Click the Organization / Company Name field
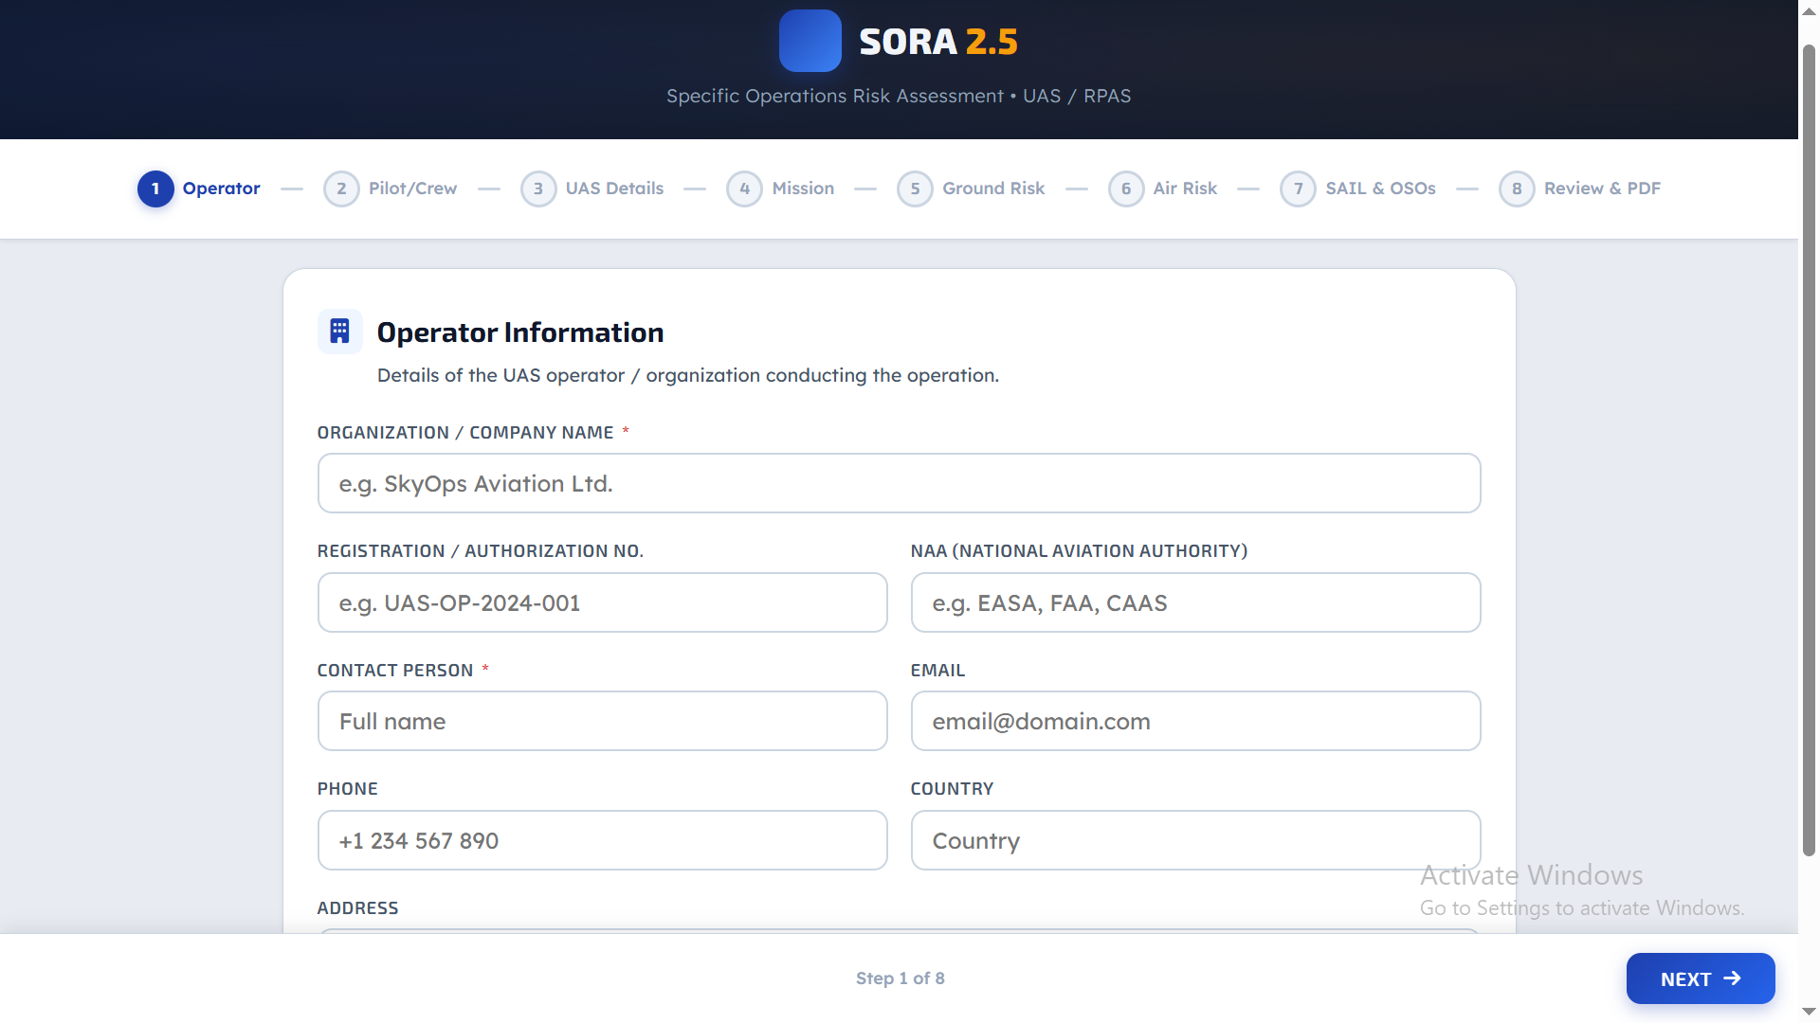Viewport: 1820px width, 1023px height. pyautogui.click(x=899, y=483)
